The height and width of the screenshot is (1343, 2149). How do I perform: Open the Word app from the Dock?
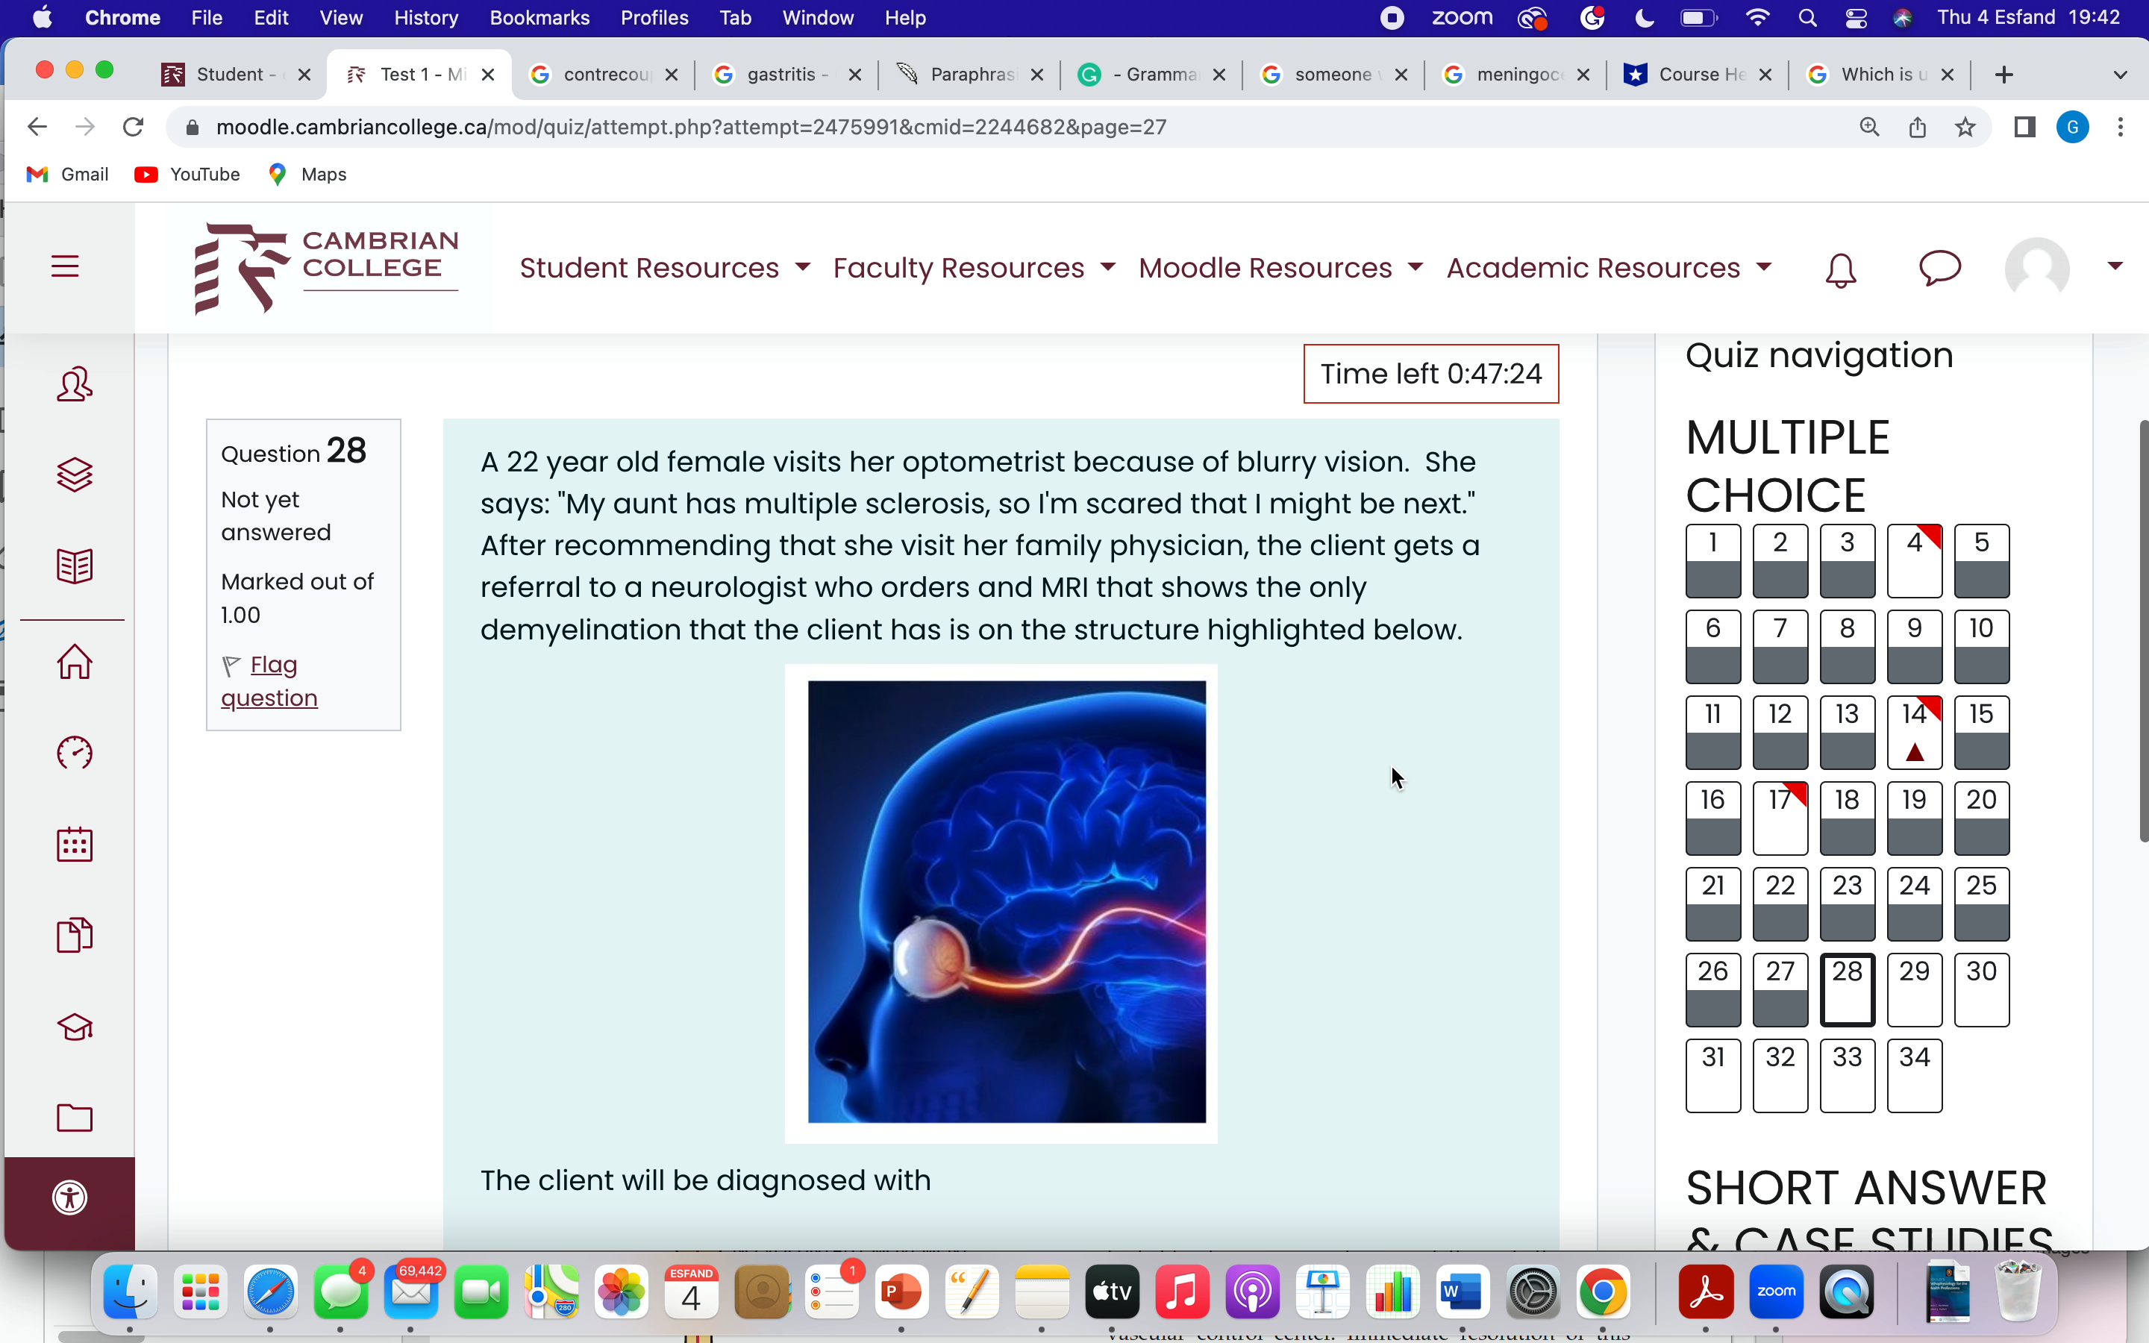1463,1292
